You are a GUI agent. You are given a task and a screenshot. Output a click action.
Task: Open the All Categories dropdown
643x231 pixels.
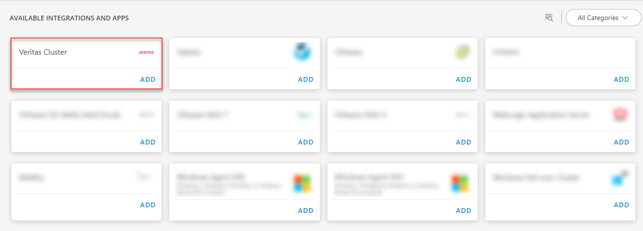click(x=603, y=18)
